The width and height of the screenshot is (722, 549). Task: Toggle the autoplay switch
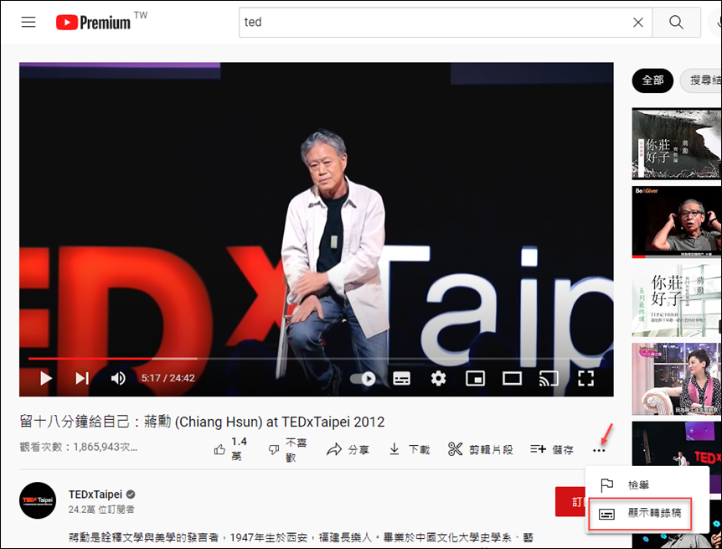(x=363, y=379)
